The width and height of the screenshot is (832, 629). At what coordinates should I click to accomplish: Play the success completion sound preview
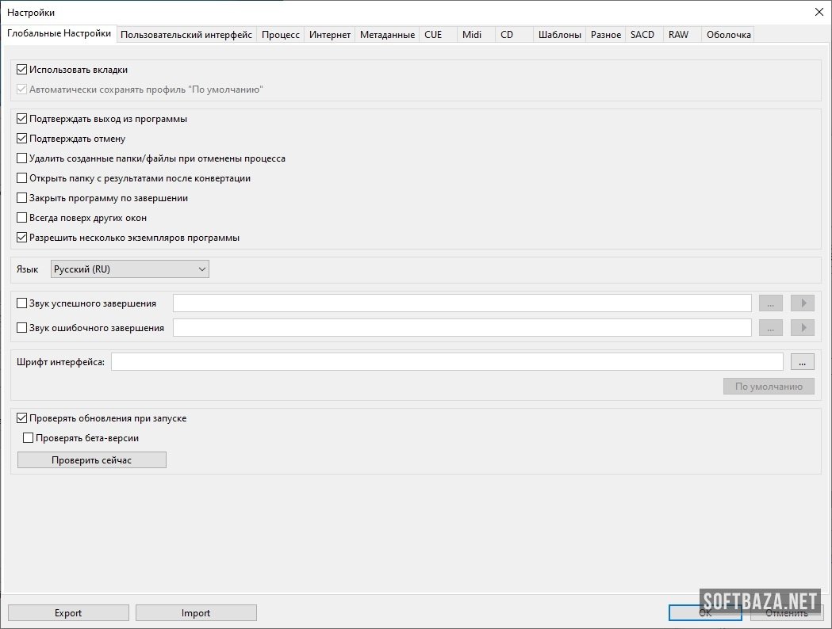click(x=803, y=303)
